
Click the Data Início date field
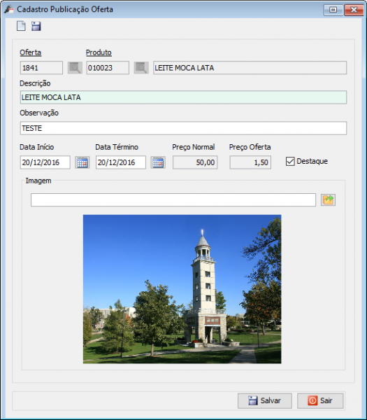pyautogui.click(x=45, y=162)
